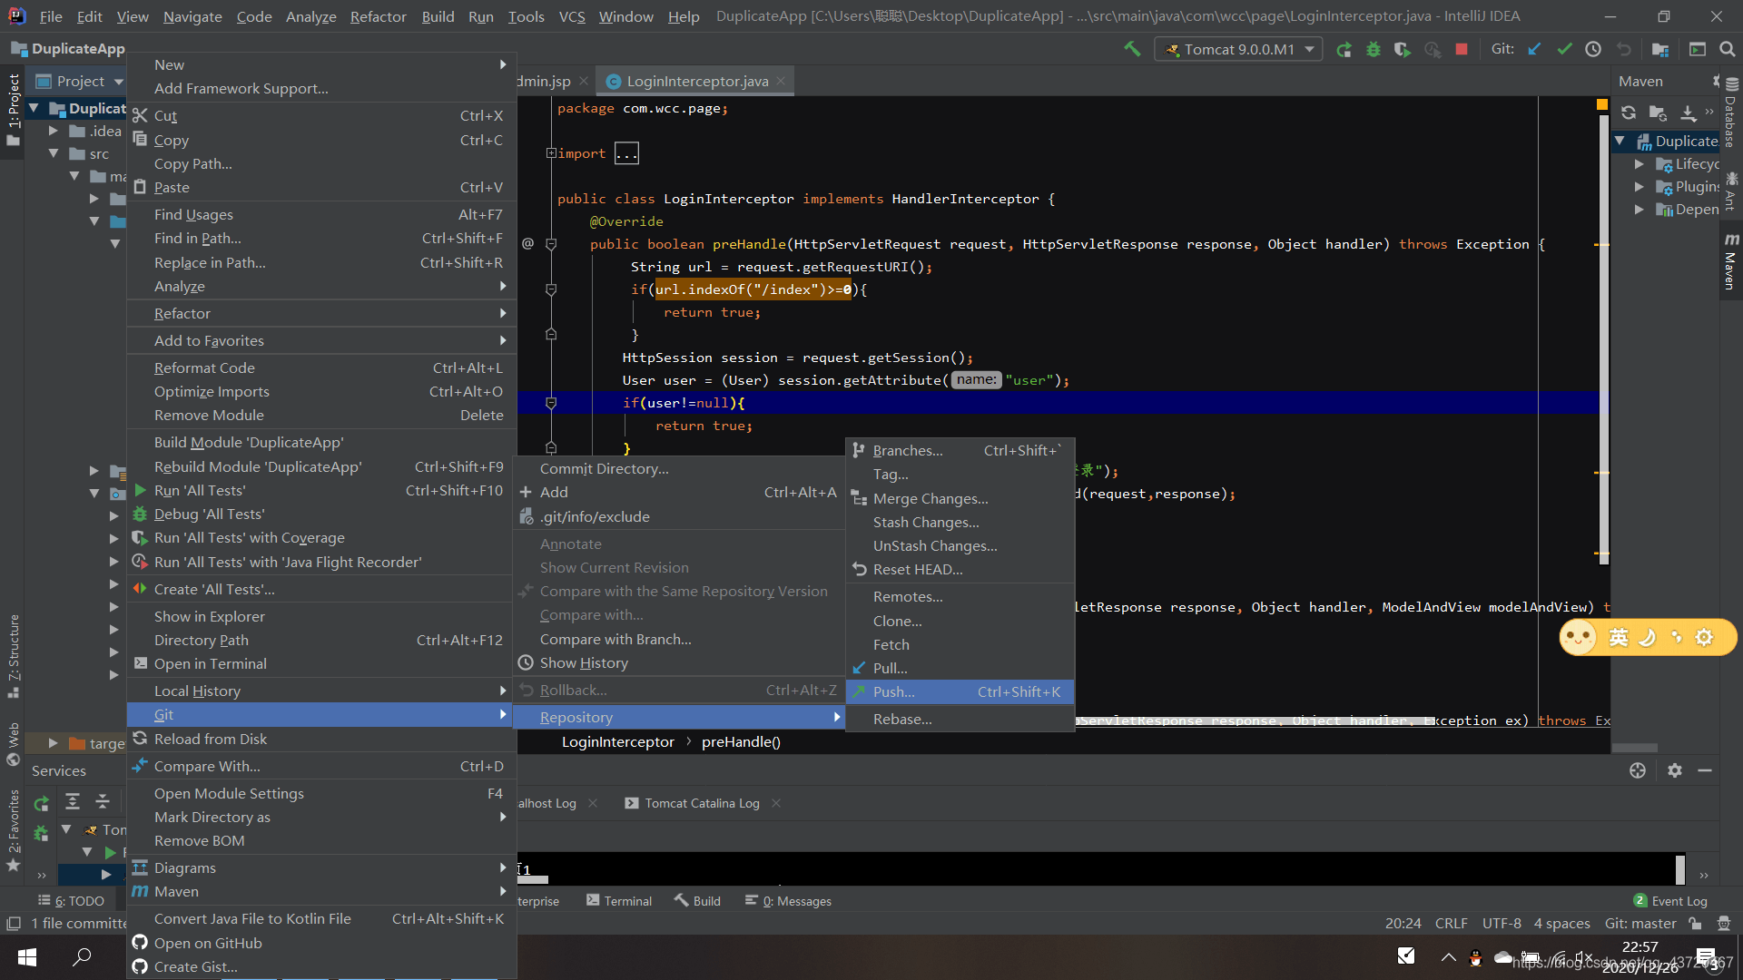Choose Branches... from Repository submenu
The width and height of the screenshot is (1743, 980).
(960, 450)
